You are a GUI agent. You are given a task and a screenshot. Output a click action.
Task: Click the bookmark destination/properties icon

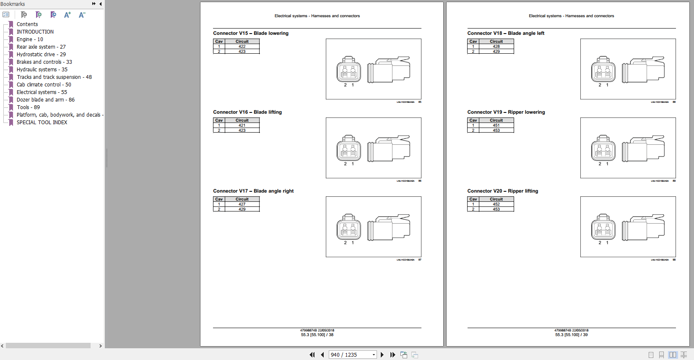(x=53, y=15)
